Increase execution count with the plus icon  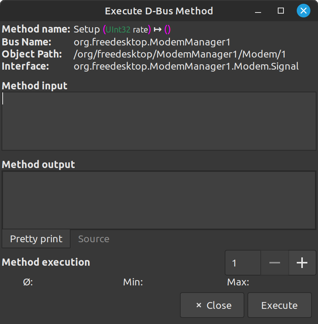pos(302,263)
